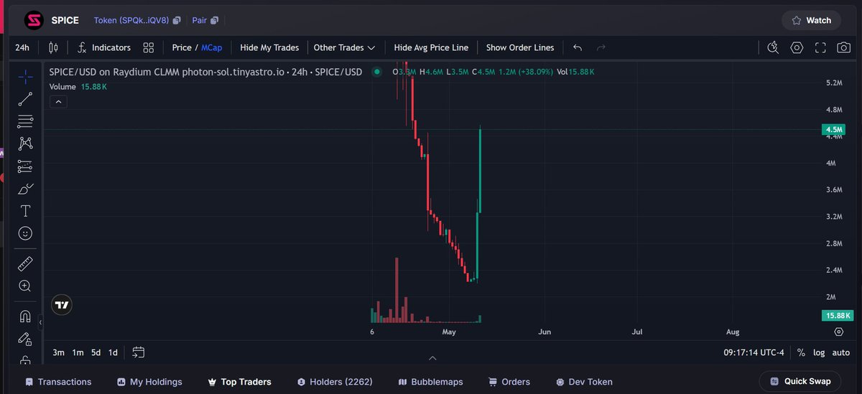This screenshot has width=862, height=394.
Task: Click the 15.88K volume label on axis
Action: [836, 316]
